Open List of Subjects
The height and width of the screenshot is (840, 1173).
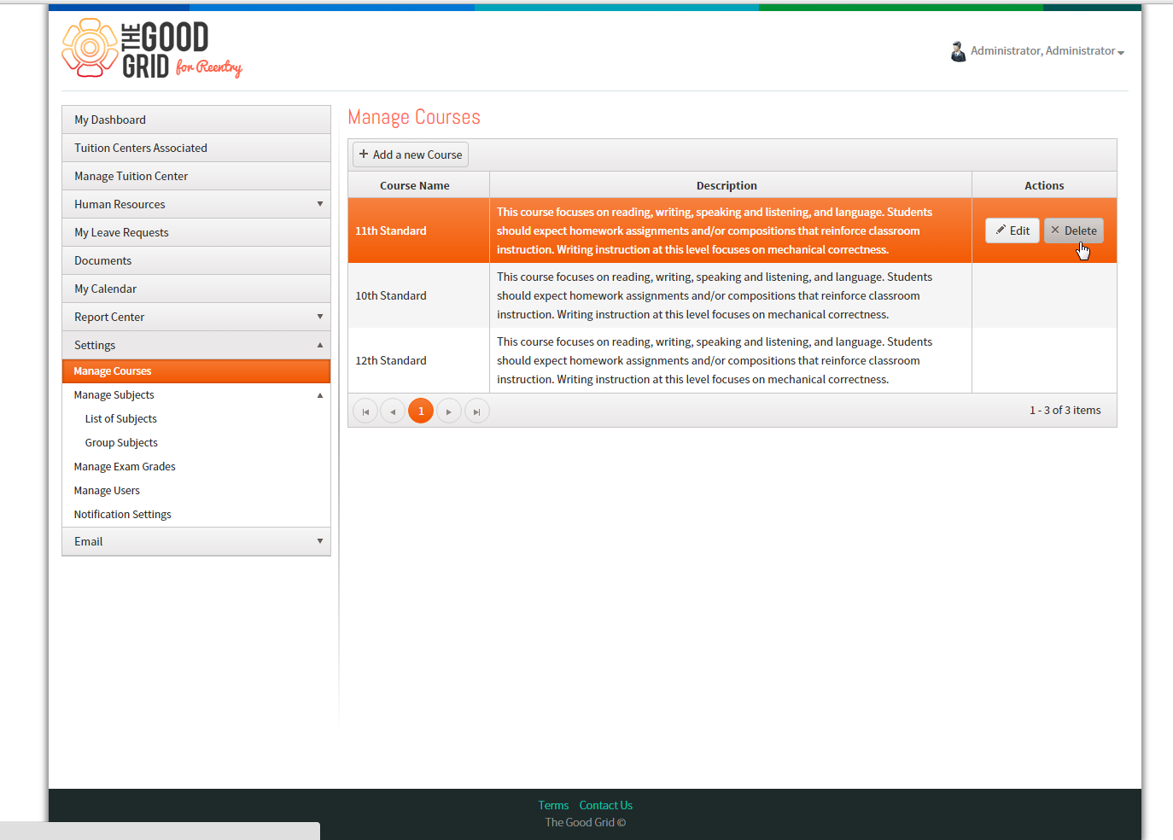[121, 419]
